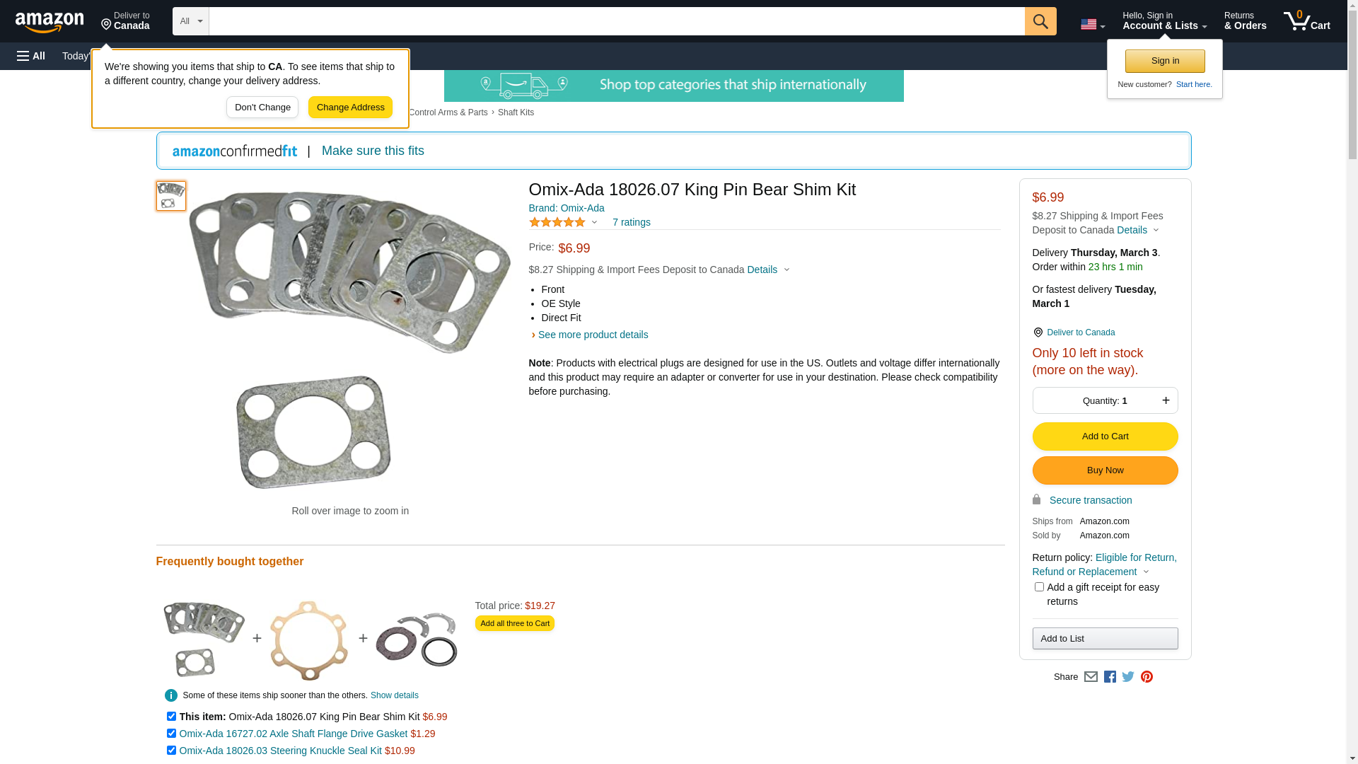Viewport: 1358px width, 764px height.
Task: Expand the Eligible for Return policy details
Action: pos(1147,572)
